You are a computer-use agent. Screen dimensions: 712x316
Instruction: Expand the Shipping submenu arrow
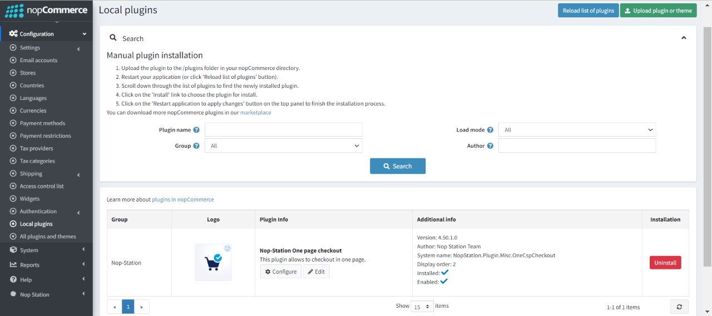(78, 175)
